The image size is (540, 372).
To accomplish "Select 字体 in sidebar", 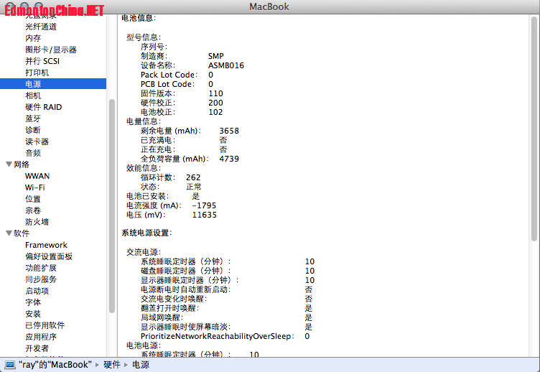I will click(33, 302).
